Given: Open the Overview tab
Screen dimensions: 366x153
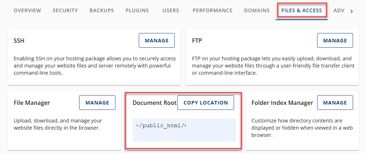Looking at the screenshot, I should (x=27, y=10).
